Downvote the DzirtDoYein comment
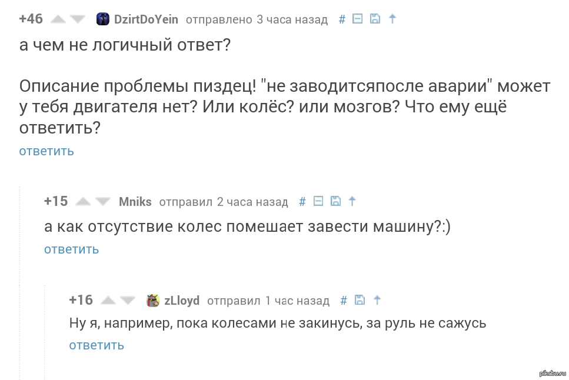This screenshot has width=569, height=380. pos(77,19)
